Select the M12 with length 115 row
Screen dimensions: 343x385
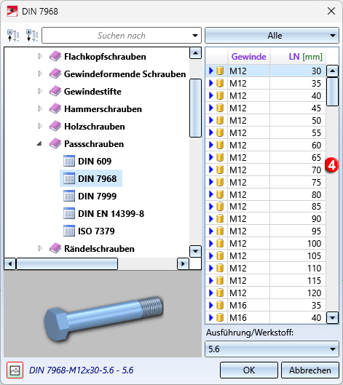[266, 280]
